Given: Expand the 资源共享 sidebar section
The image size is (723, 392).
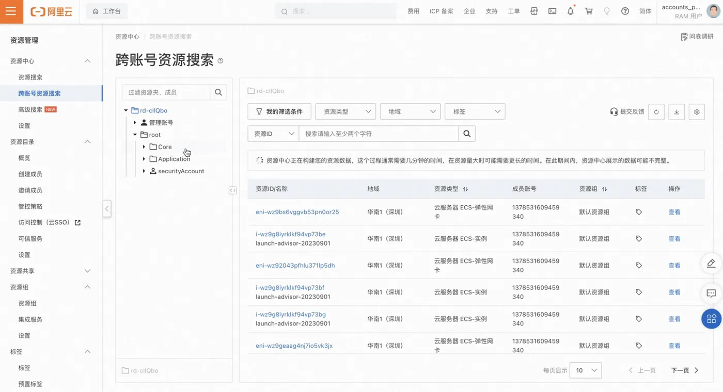Looking at the screenshot, I should (x=87, y=271).
